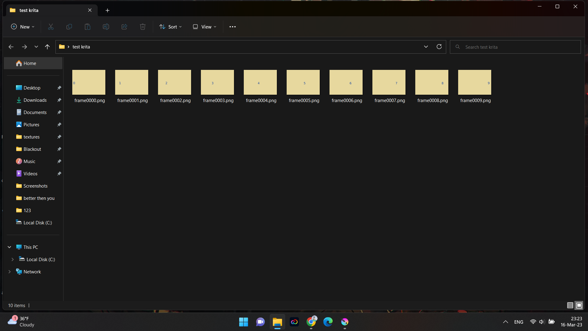The height and width of the screenshot is (331, 588).
Task: Switch to details list view in the status bar
Action: [570, 305]
